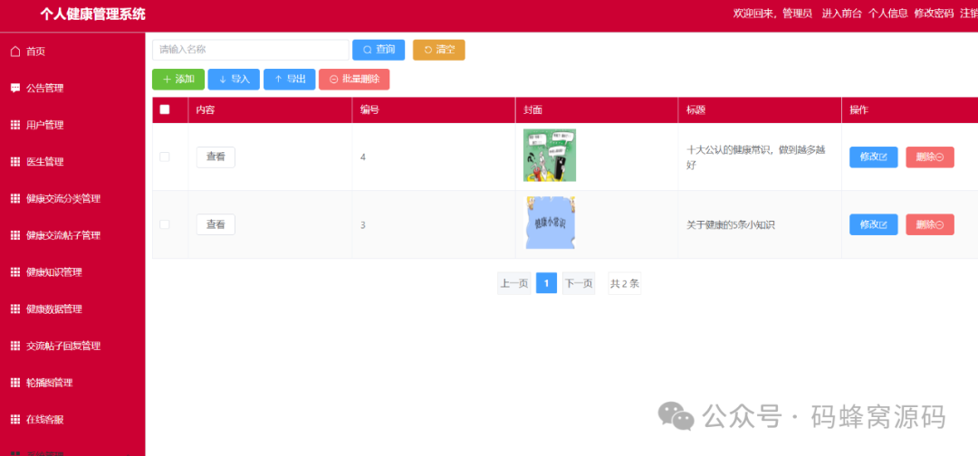
Task: Check the row checkbox for 编号 4
Action: click(x=165, y=157)
